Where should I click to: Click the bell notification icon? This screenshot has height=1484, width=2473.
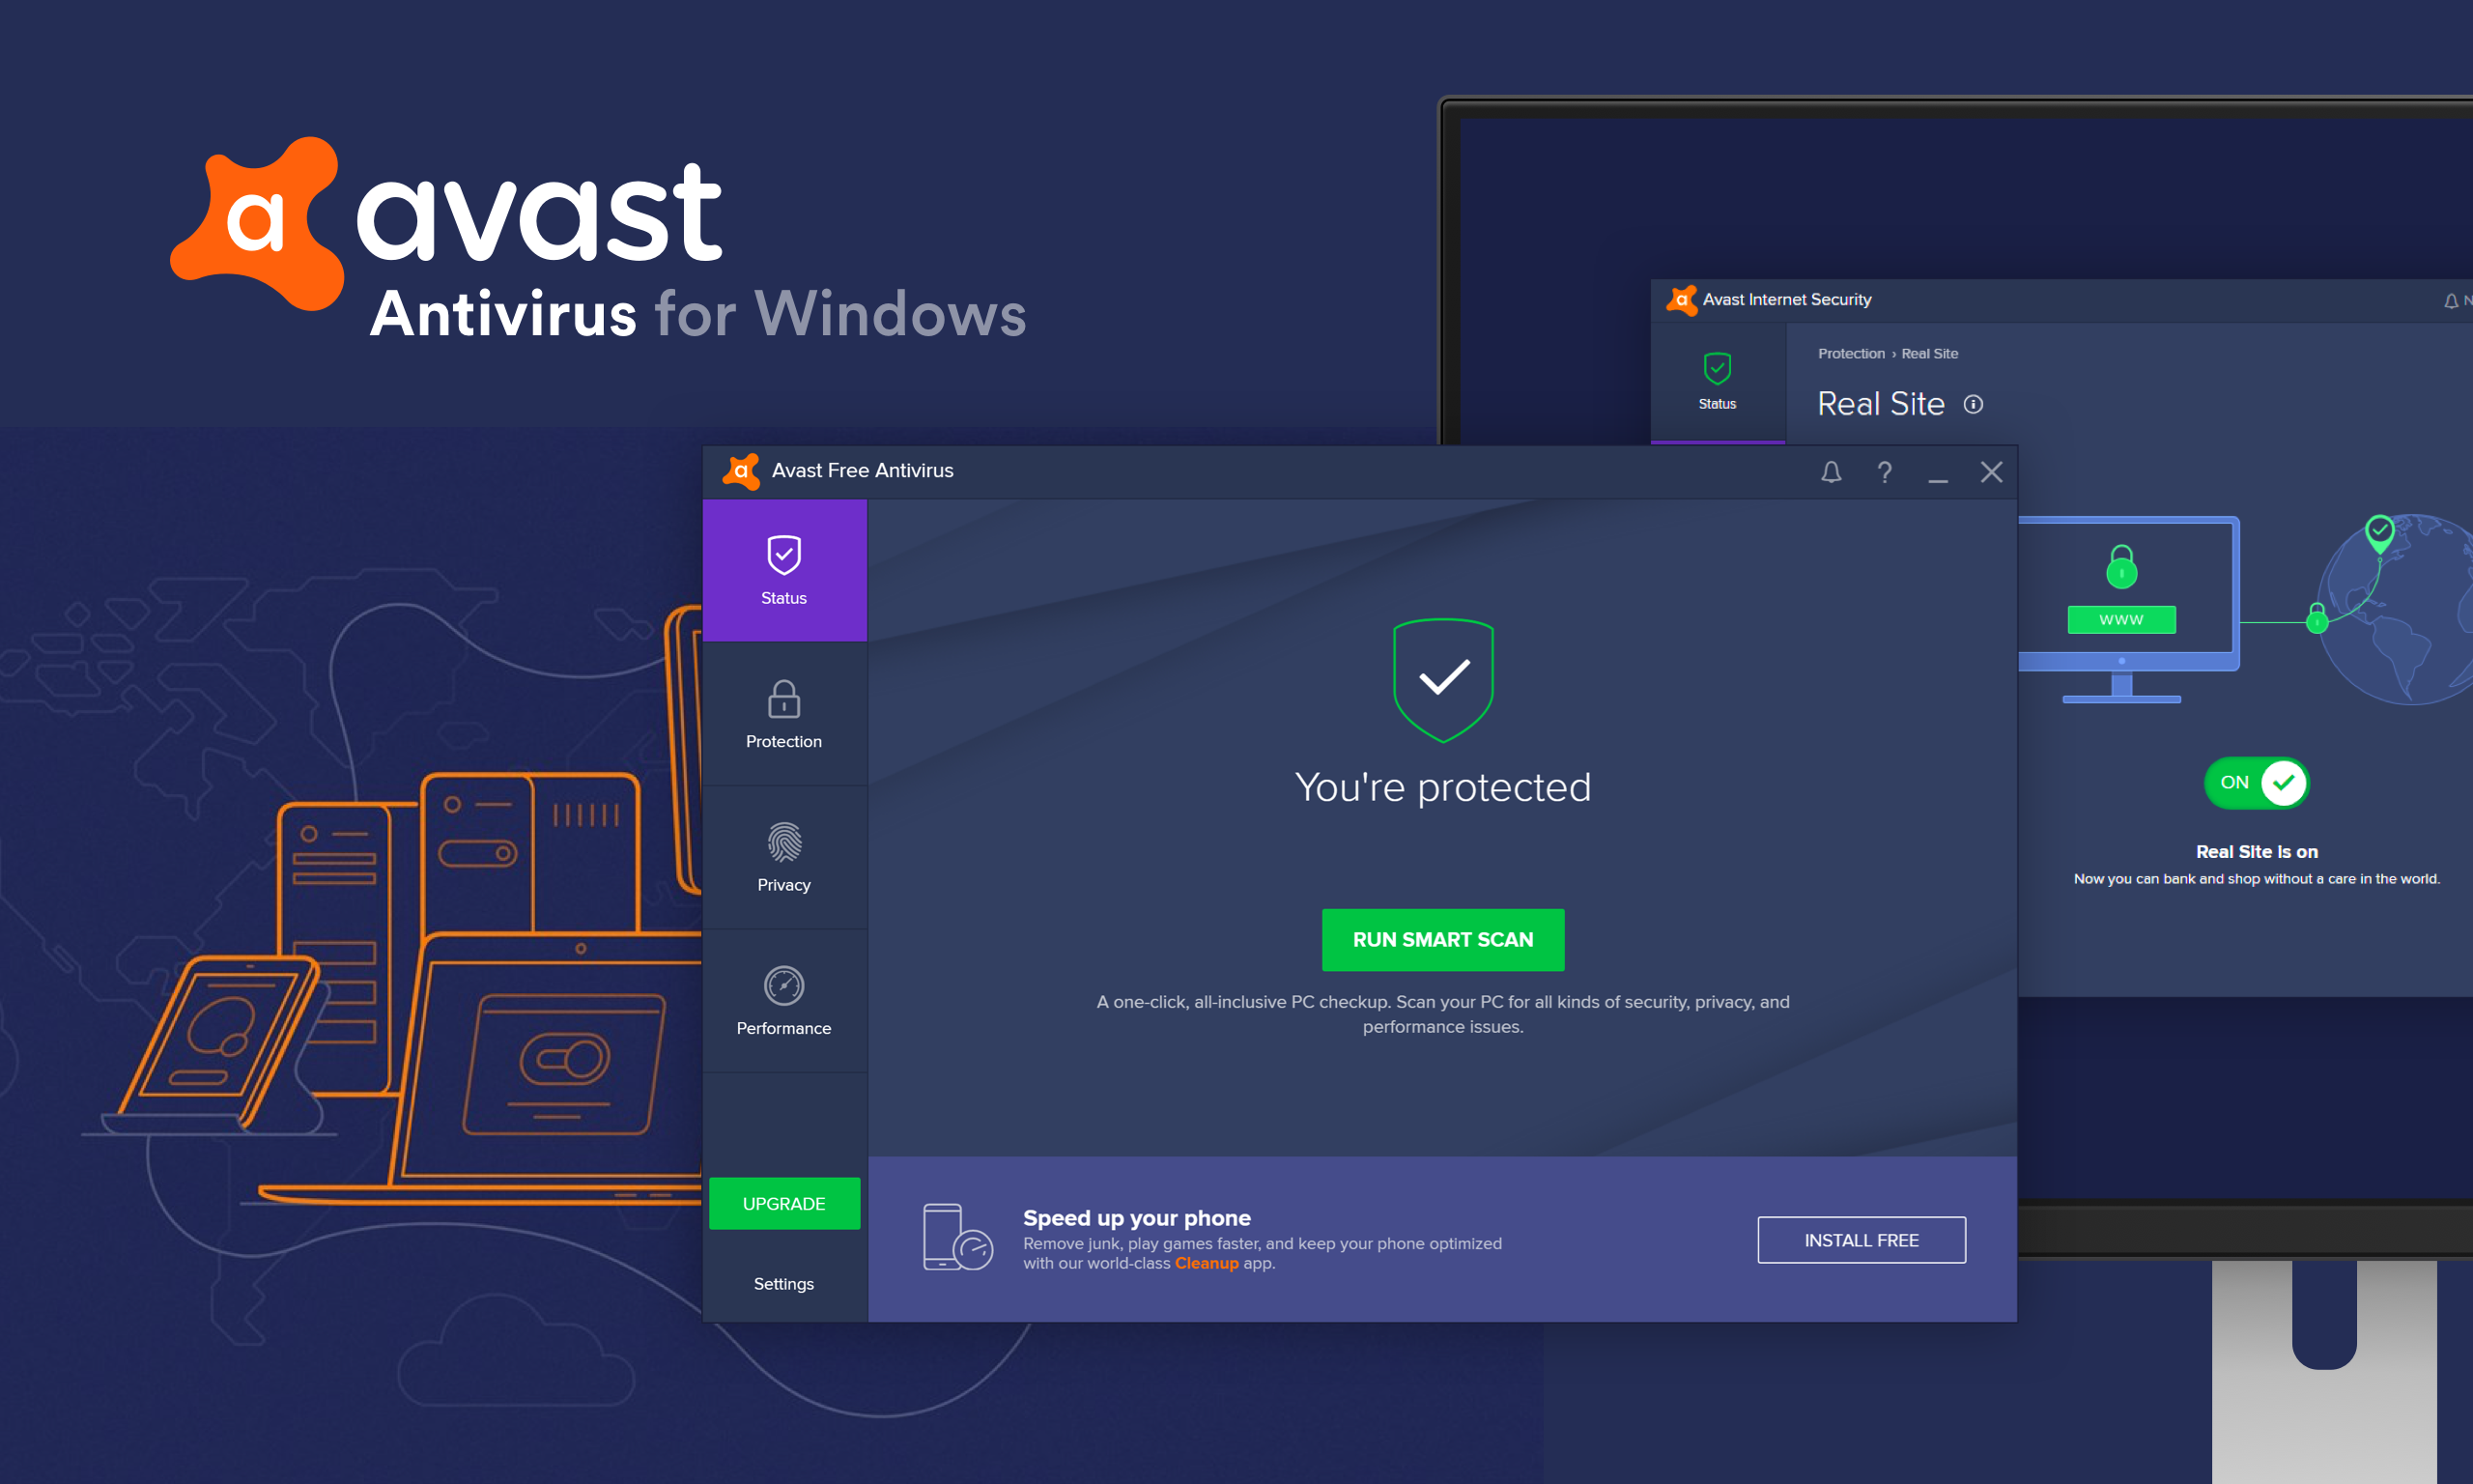[x=1832, y=473]
